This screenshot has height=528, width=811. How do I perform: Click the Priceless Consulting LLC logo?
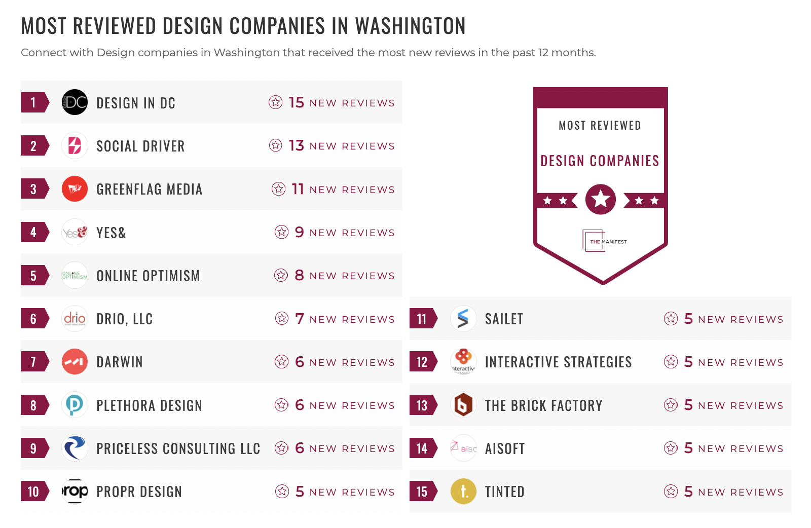[75, 448]
